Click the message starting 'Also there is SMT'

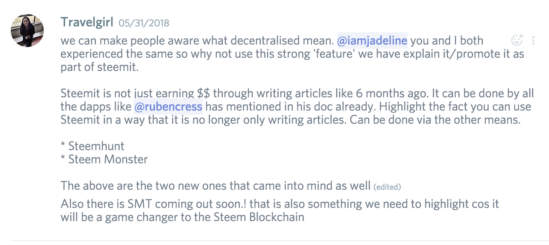(x=280, y=210)
